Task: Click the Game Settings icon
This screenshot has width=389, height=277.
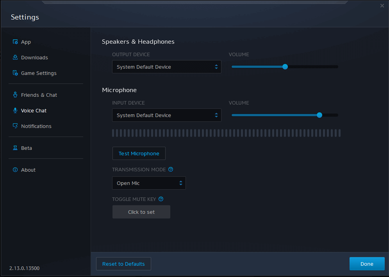Action: [x=15, y=73]
